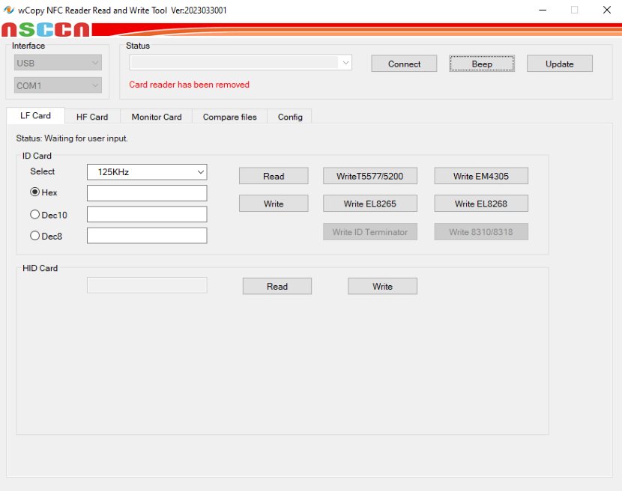Switch to the HF Card tab

[92, 117]
